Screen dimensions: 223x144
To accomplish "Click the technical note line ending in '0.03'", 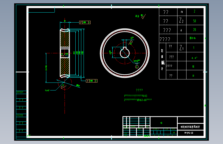I will tap(136, 96).
